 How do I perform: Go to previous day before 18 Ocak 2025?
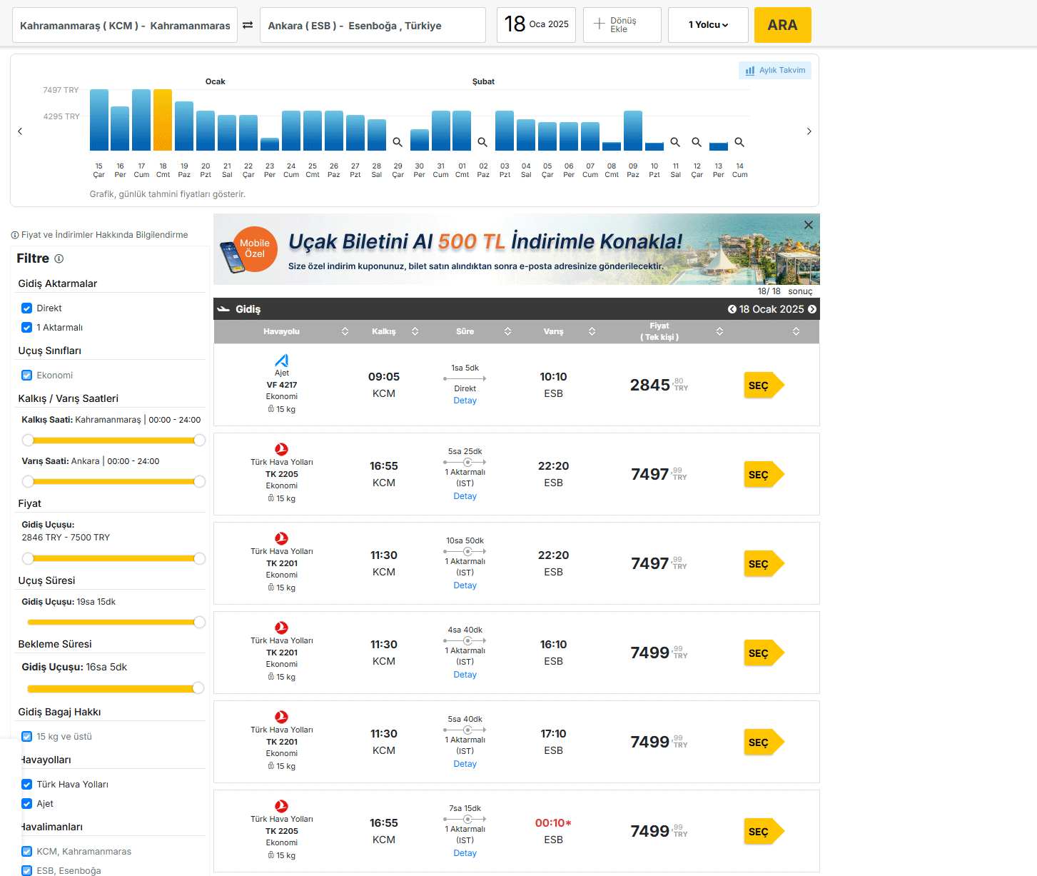pos(732,309)
